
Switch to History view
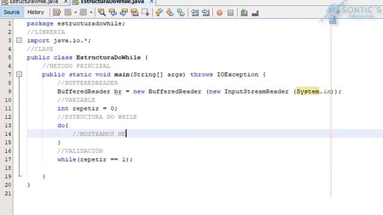click(x=35, y=12)
